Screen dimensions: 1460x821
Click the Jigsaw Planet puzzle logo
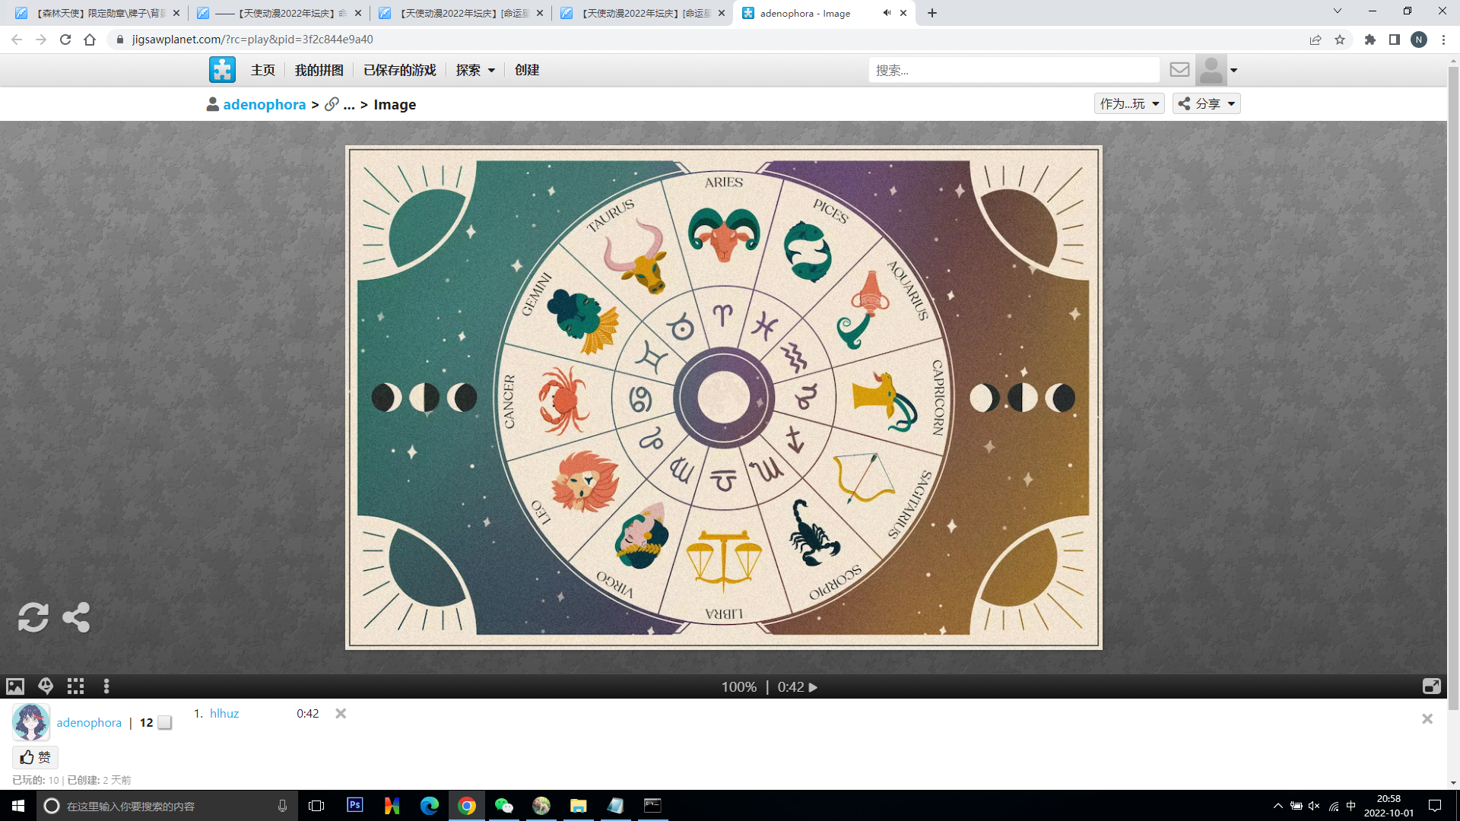pos(222,70)
